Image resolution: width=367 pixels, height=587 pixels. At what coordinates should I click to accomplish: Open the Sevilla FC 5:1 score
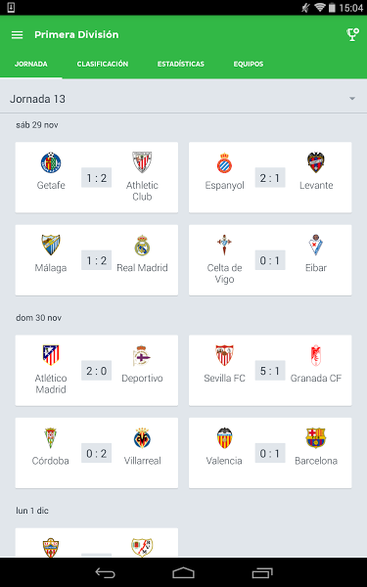tap(270, 371)
